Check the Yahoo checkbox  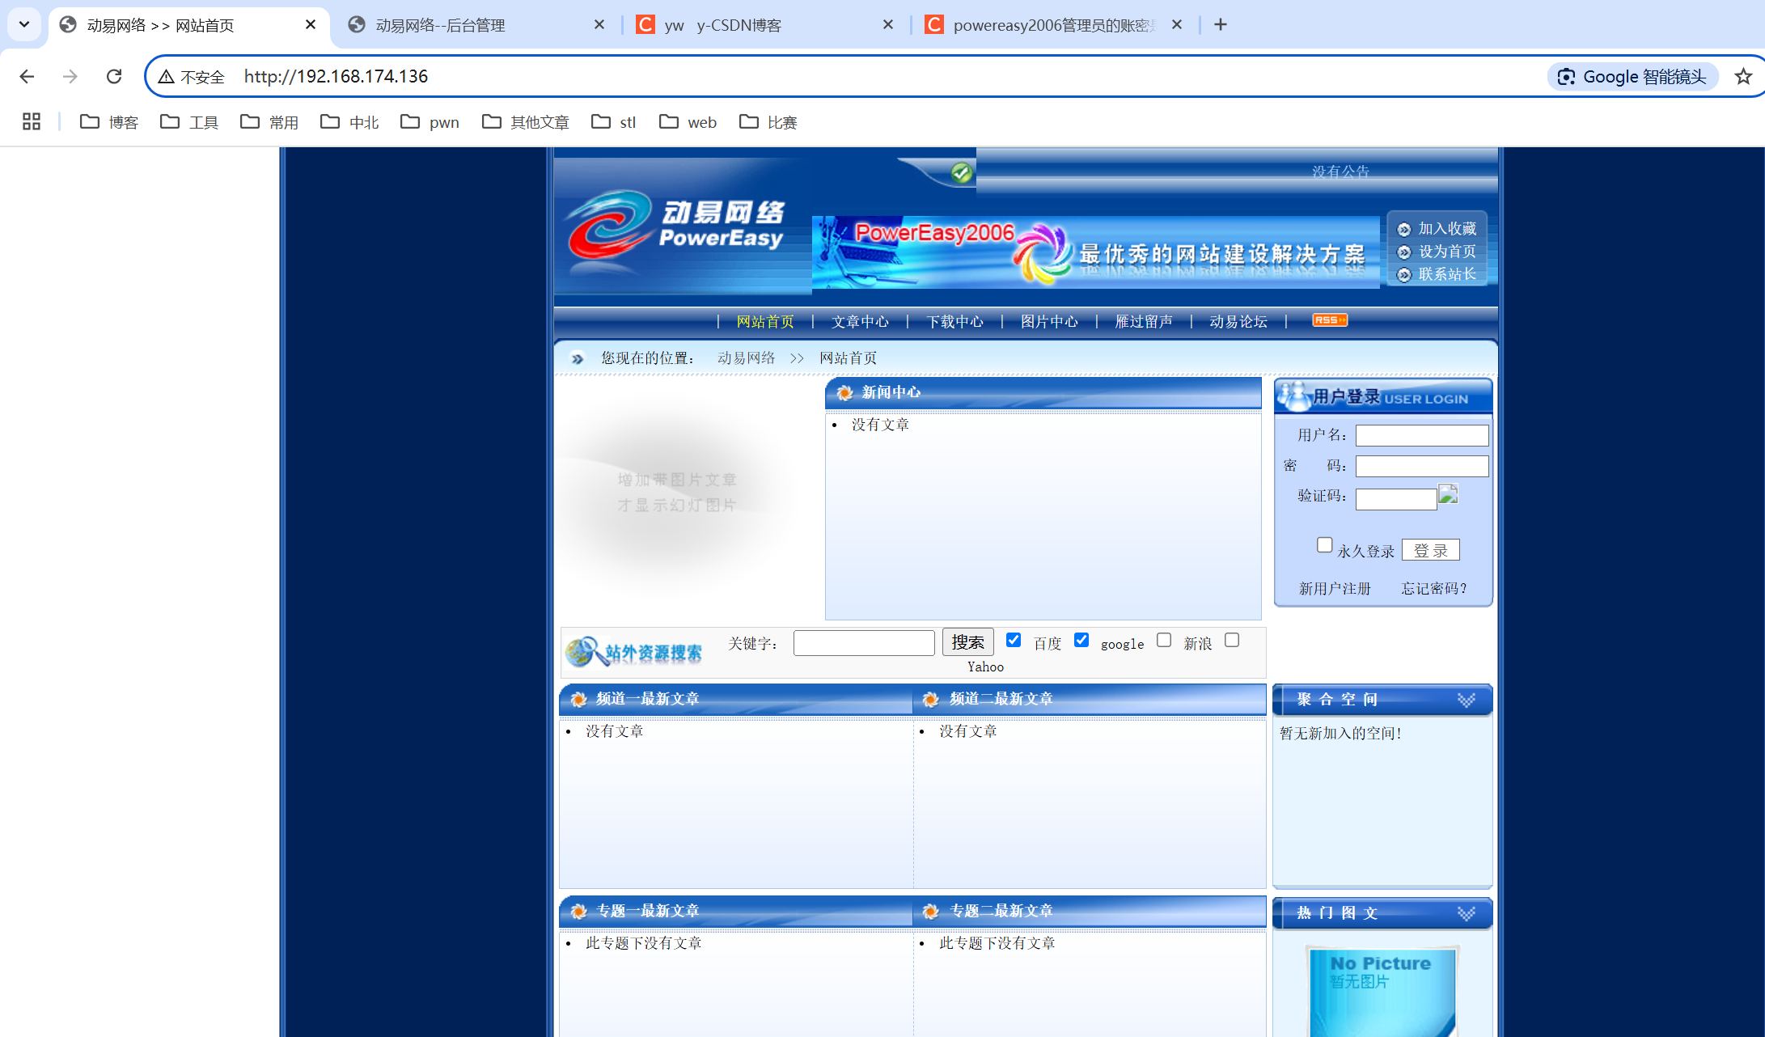click(x=1232, y=640)
